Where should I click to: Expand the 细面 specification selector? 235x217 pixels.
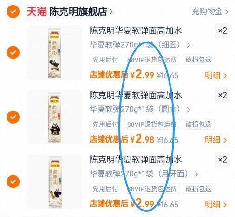coord(140,45)
